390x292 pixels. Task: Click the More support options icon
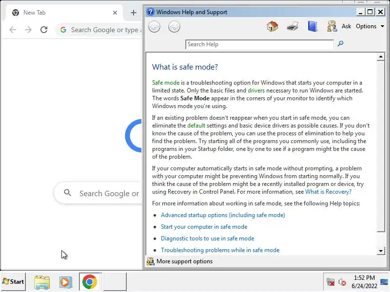[151, 261]
